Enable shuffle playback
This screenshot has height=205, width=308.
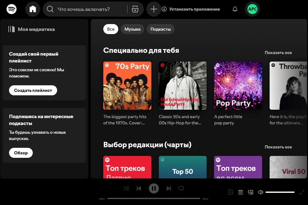coord(126,188)
